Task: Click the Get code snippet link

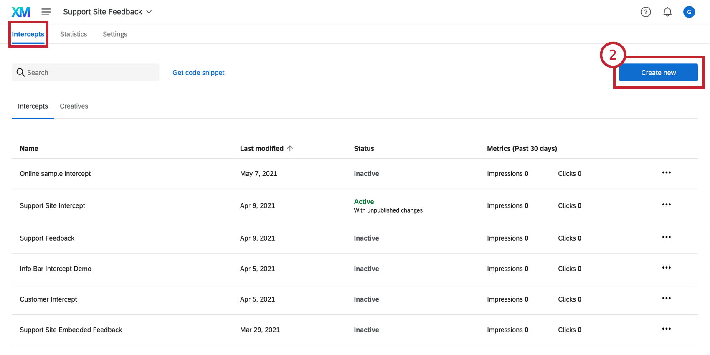Action: point(198,73)
